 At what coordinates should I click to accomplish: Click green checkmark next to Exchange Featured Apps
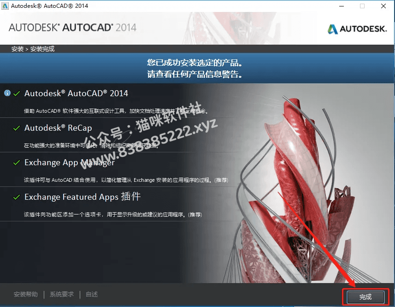click(x=17, y=197)
